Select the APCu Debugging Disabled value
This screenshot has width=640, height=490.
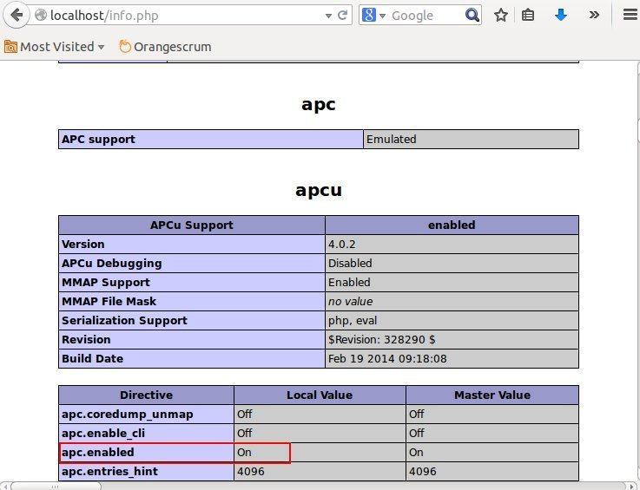(x=452, y=264)
